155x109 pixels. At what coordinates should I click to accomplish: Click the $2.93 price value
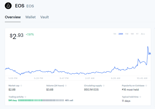17,36
